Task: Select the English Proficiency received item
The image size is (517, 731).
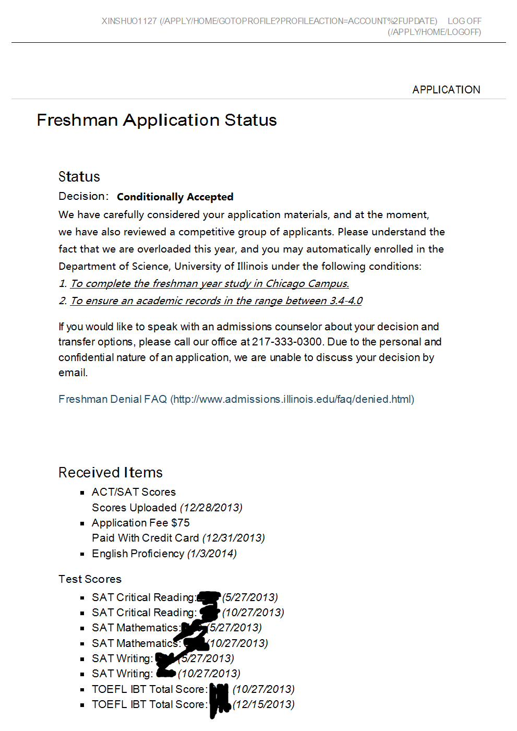Action: tap(164, 554)
